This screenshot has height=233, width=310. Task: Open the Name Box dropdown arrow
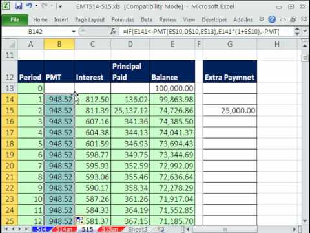click(74, 32)
